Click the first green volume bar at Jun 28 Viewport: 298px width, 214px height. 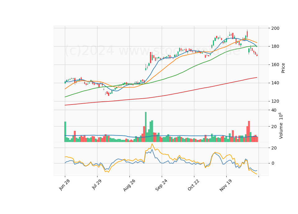point(65,132)
